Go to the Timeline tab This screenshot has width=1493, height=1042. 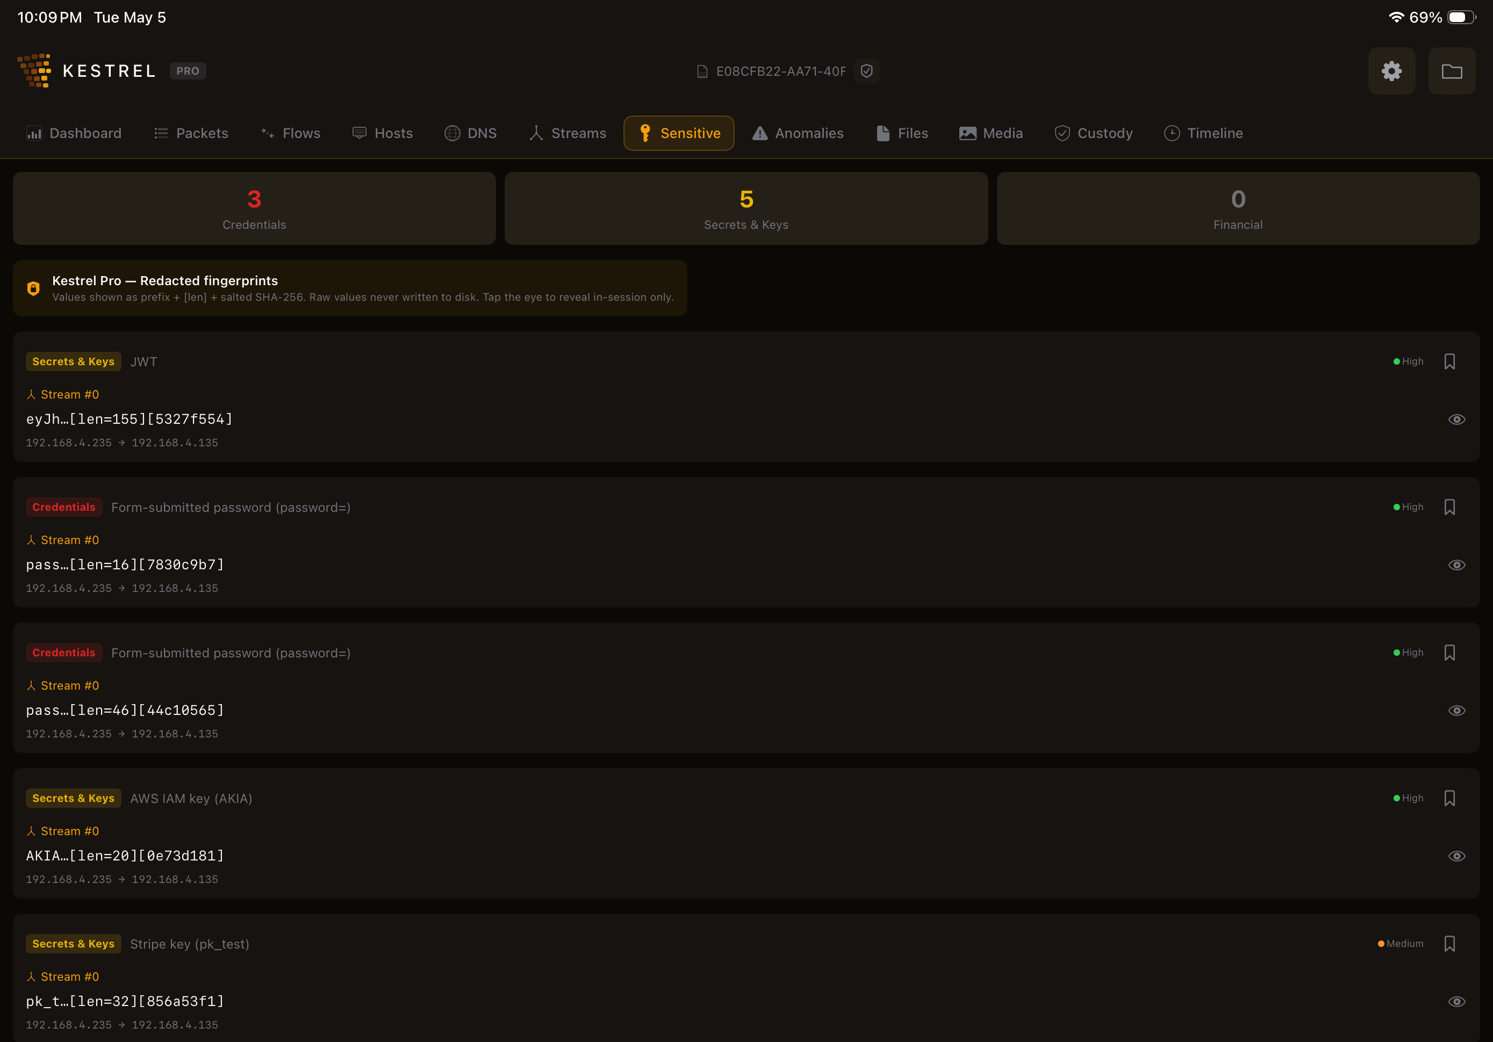1204,133
